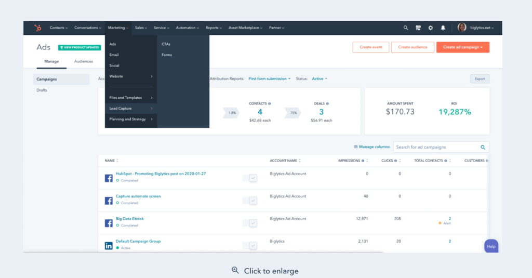Open the Reports navigation dropdown

tap(214, 28)
